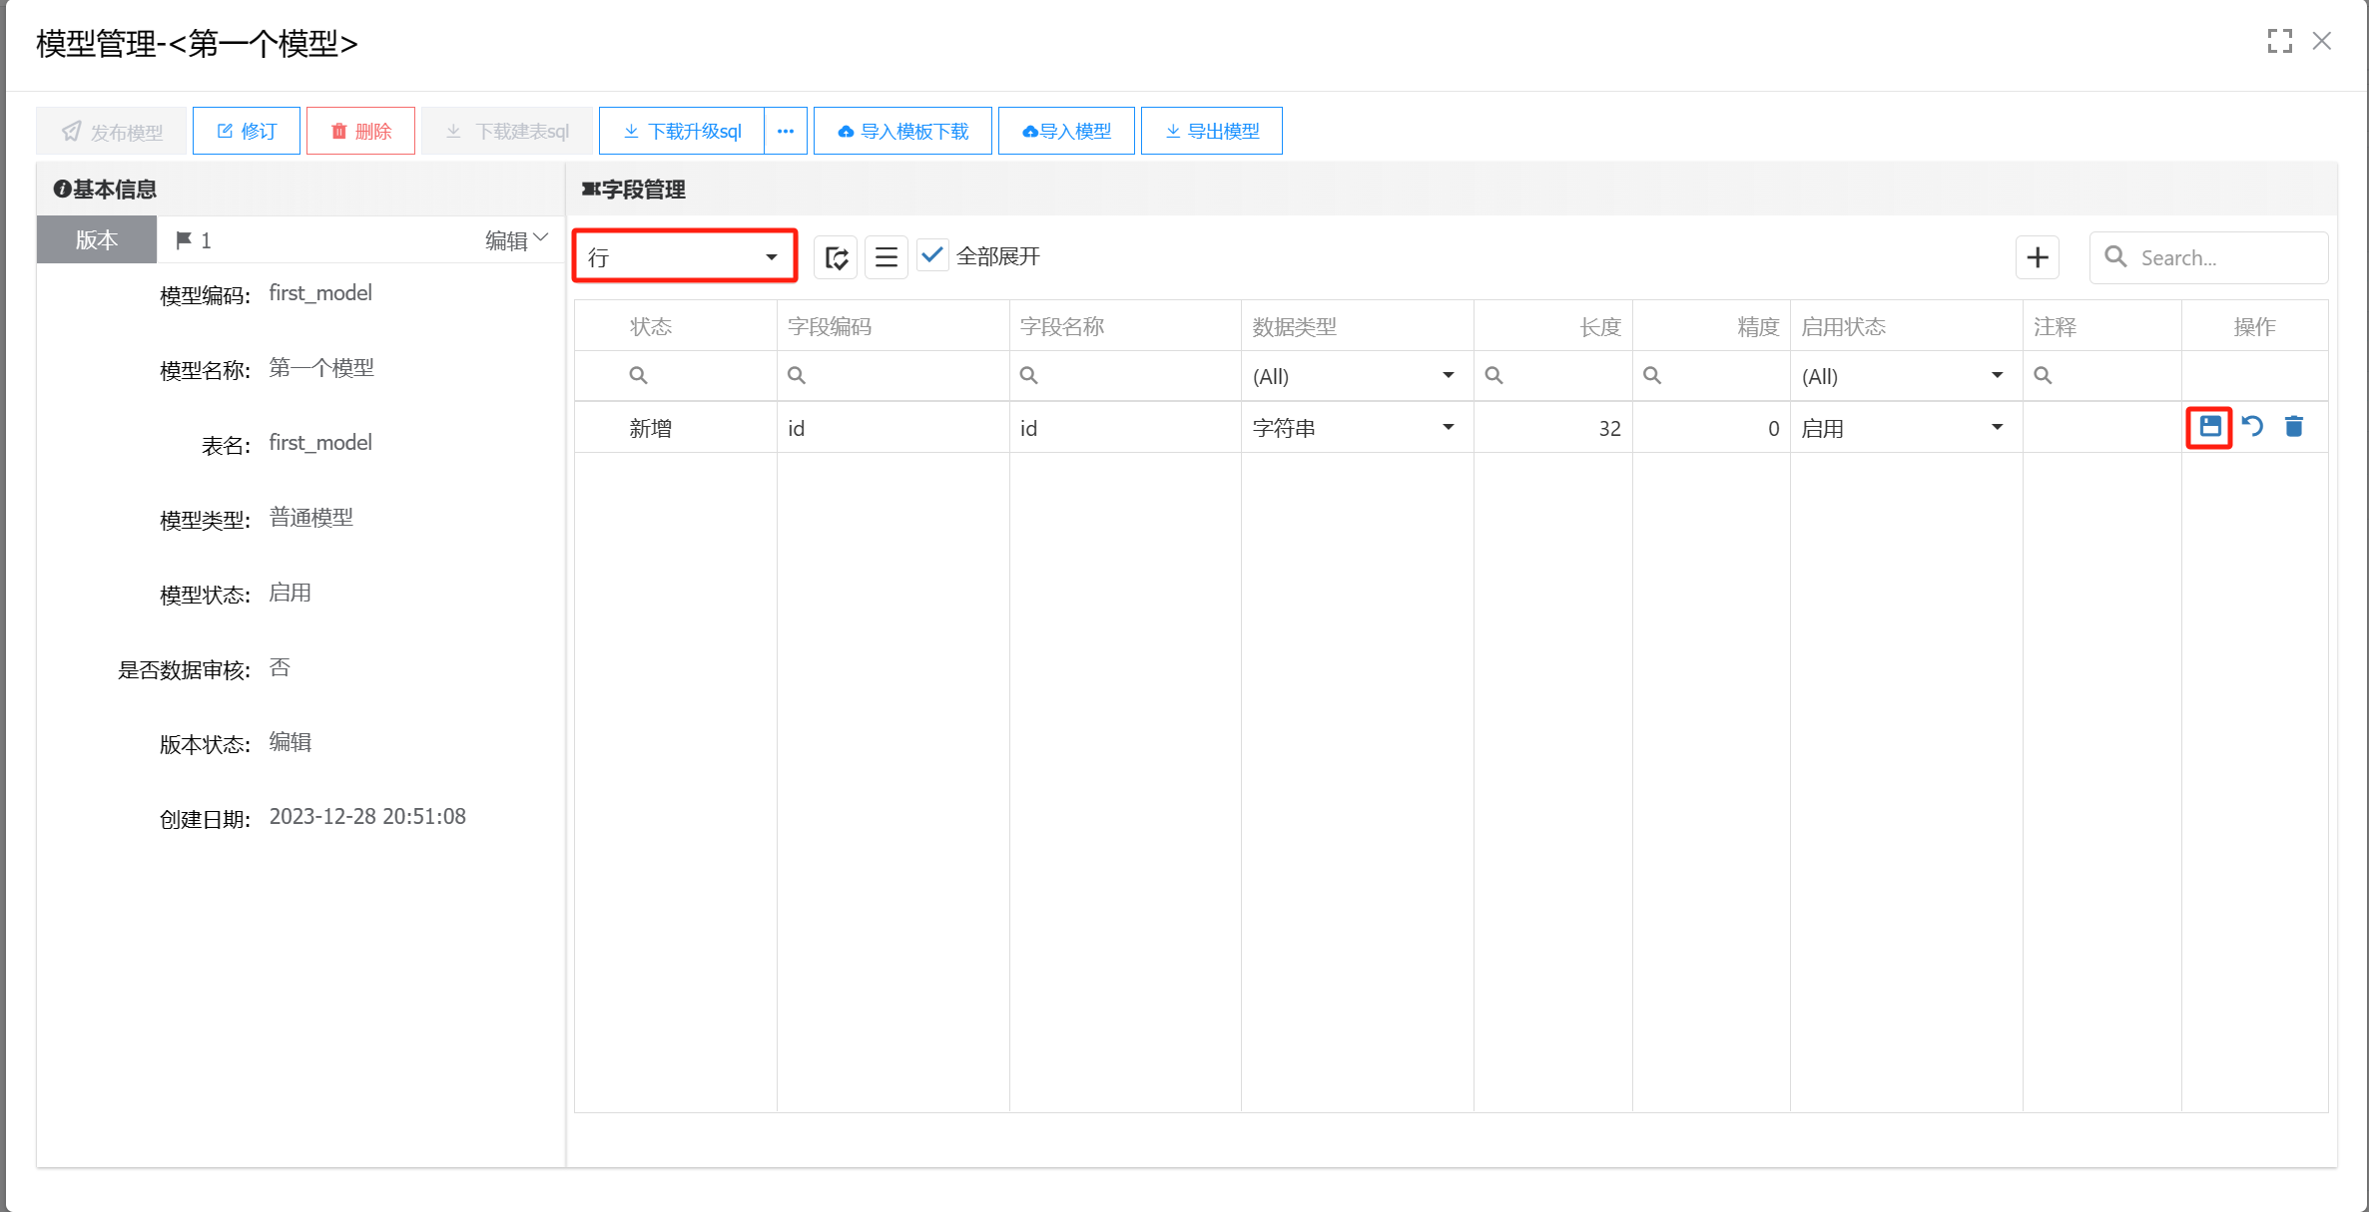Click the undo/revert row icon

point(2252,427)
